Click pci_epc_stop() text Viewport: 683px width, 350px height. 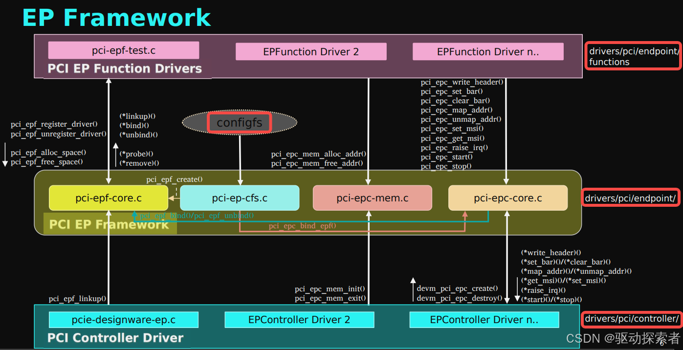tap(446, 166)
